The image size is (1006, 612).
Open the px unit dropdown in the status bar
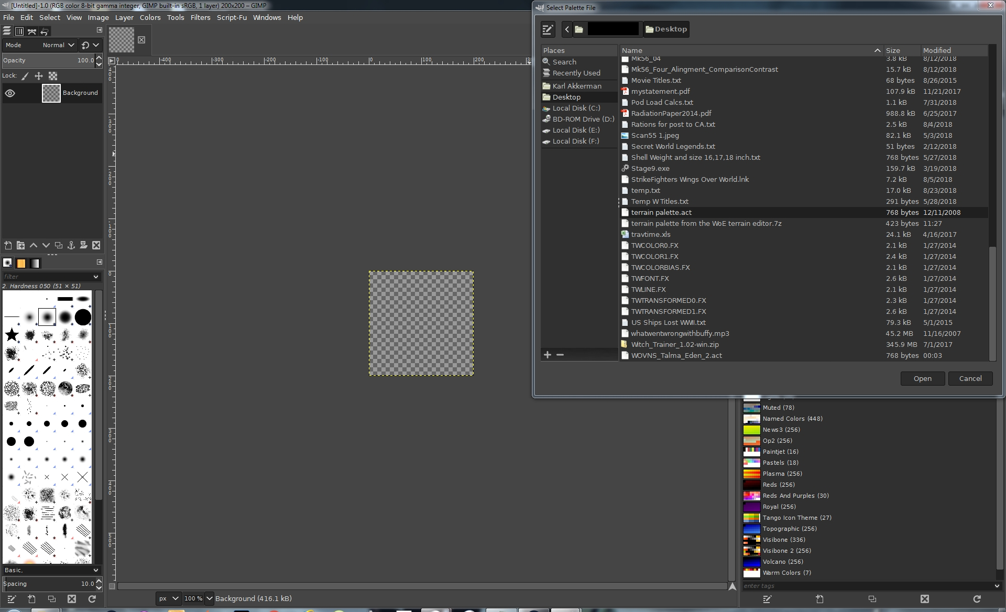(x=168, y=598)
